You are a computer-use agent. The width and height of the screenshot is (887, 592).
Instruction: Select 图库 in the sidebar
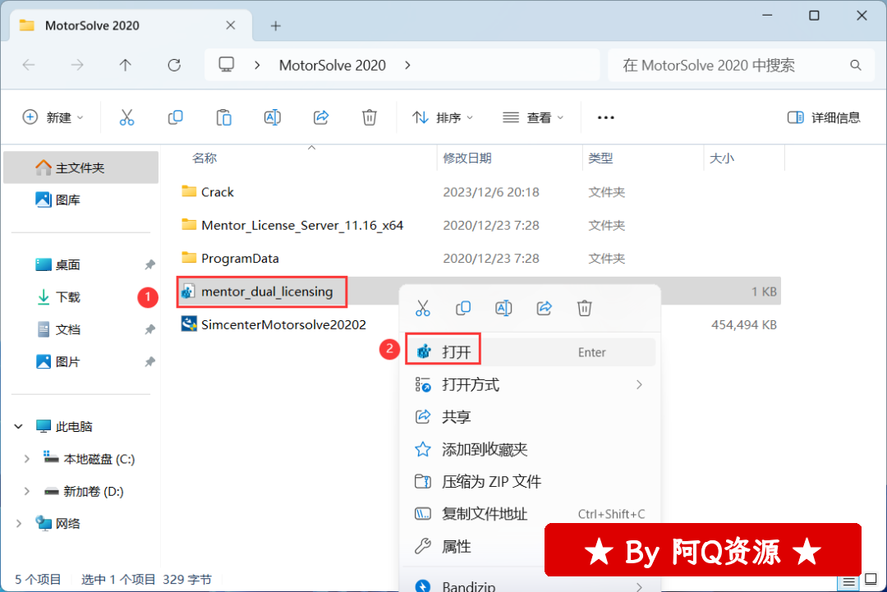tap(80, 200)
